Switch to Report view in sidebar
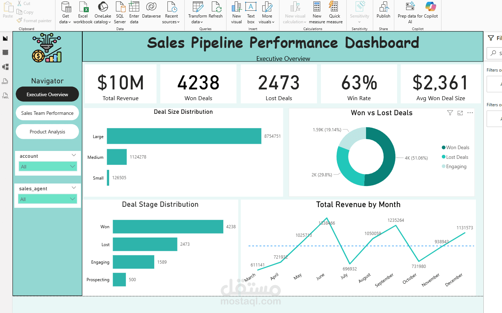 (5, 38)
